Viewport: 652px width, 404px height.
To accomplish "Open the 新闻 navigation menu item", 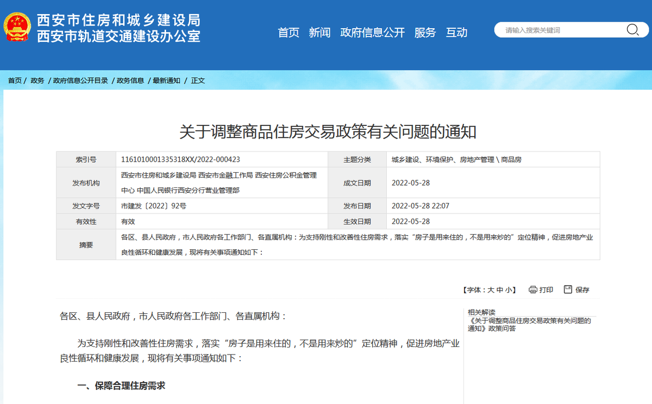I will [319, 33].
